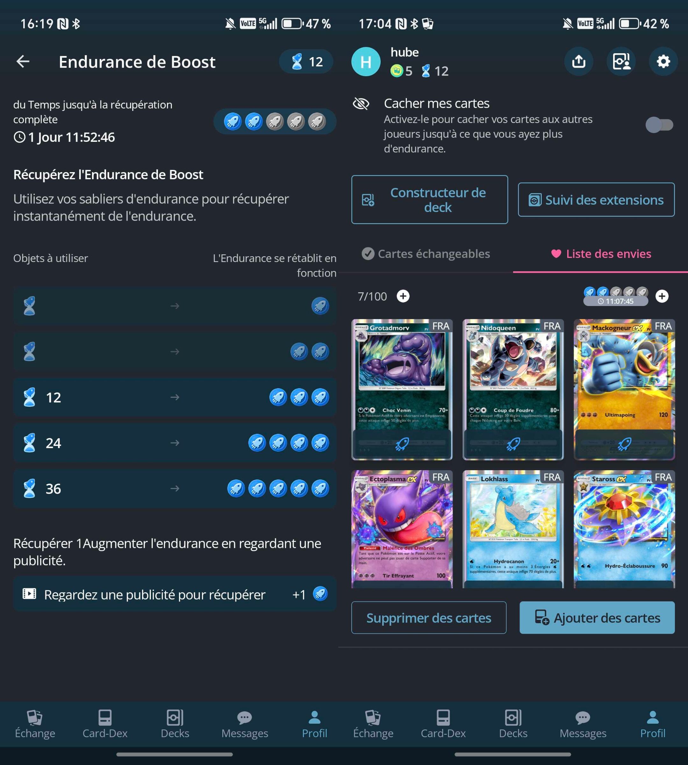Screen dimensions: 688x765
Task: Tap boost rocket on Mackogneur card
Action: (624, 444)
